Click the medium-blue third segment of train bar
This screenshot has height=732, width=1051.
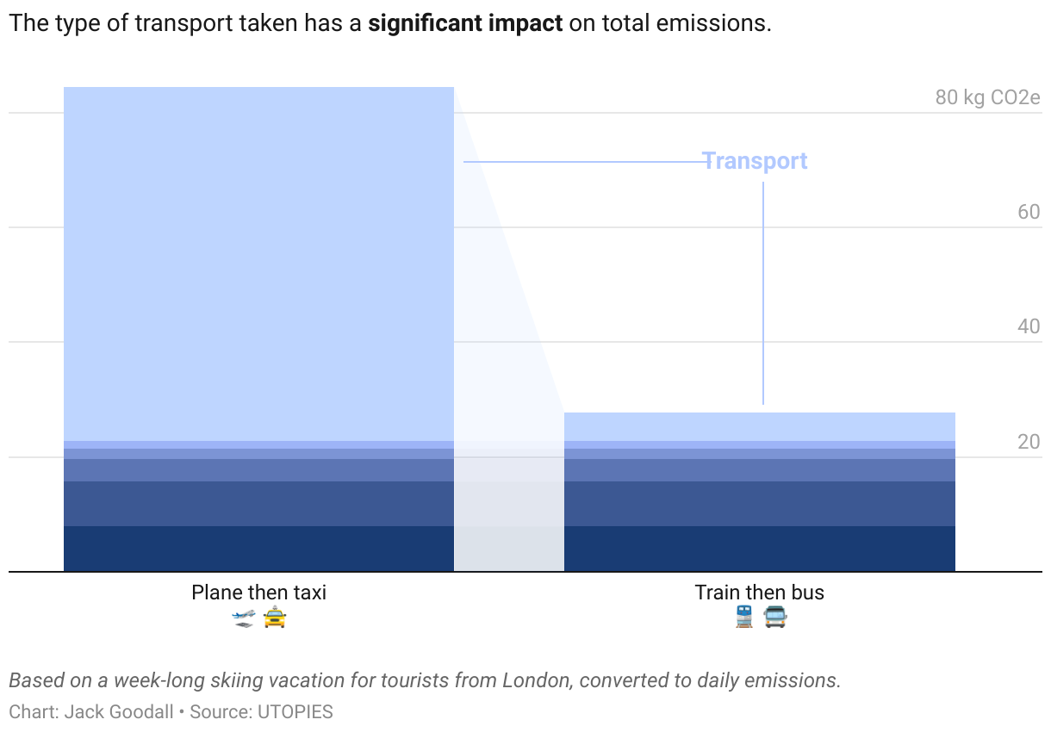click(760, 470)
